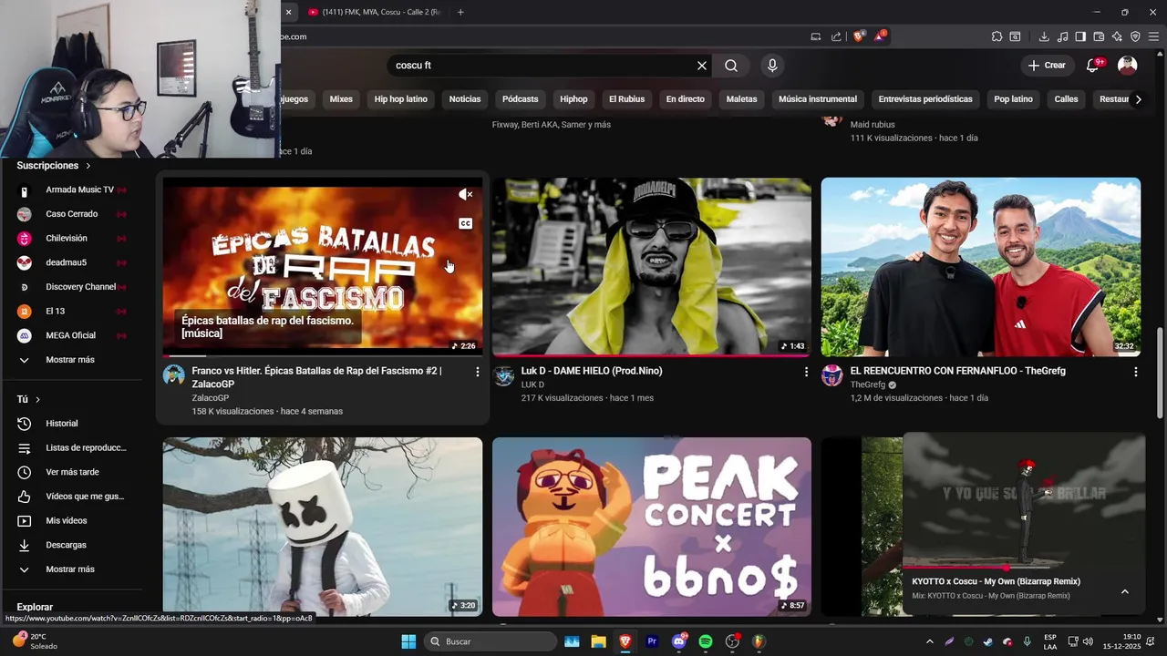The height and width of the screenshot is (656, 1167).
Task: Select the El Rubius filter chip
Action: [x=626, y=99]
